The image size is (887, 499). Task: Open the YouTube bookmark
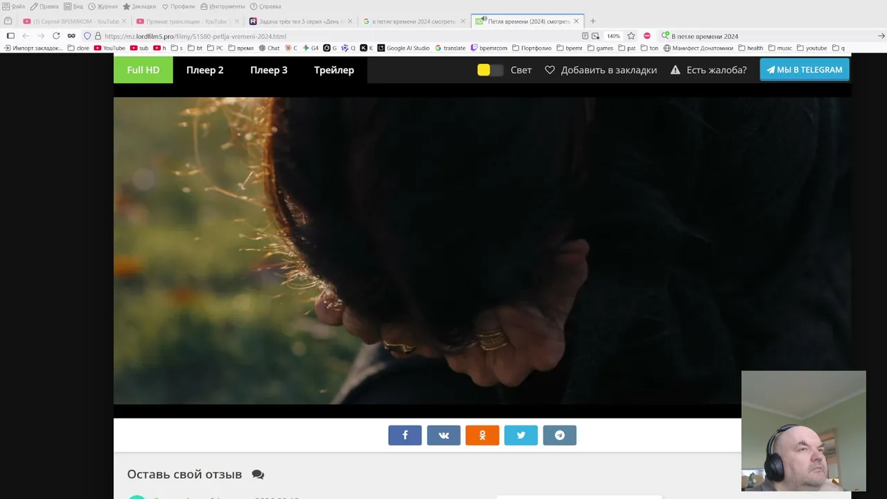109,49
